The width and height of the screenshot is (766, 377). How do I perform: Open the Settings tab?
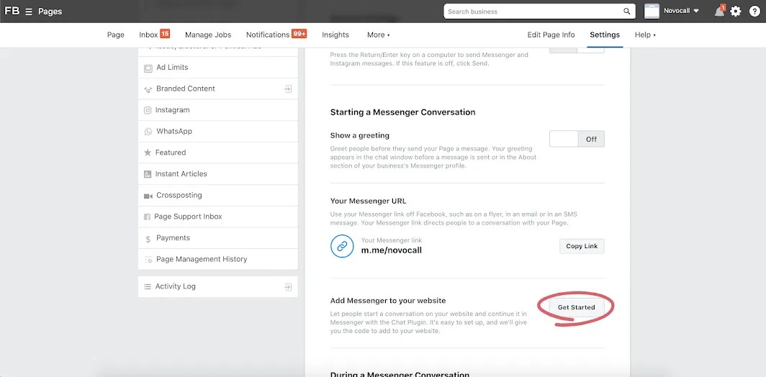coord(605,35)
